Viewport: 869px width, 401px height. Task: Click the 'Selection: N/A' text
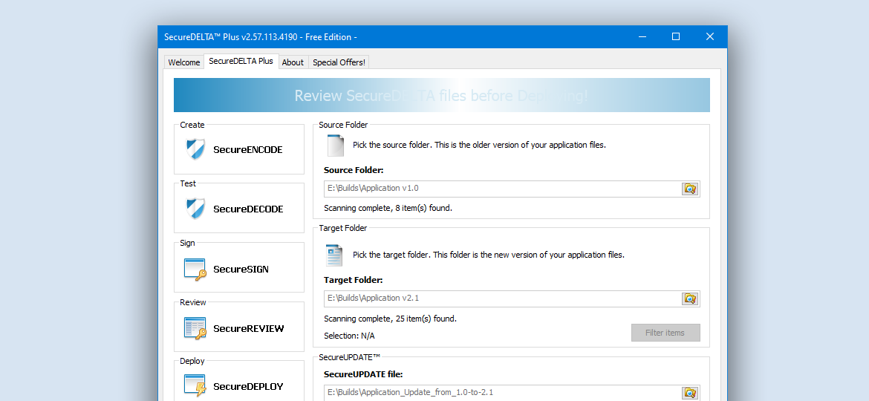349,336
